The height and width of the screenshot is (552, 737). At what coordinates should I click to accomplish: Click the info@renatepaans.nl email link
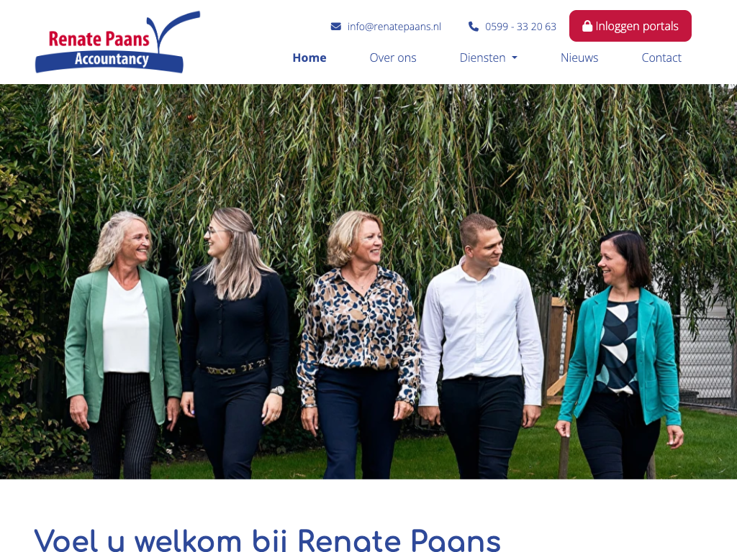pos(394,27)
